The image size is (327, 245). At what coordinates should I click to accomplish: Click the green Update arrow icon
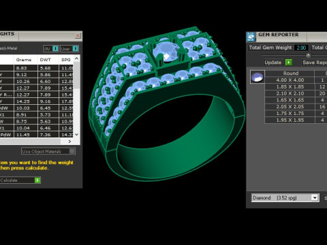[x=289, y=63]
